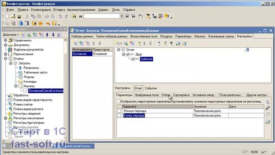Open the Конфигурация menu
Viewport: 275px width, 155px height.
(41, 9)
